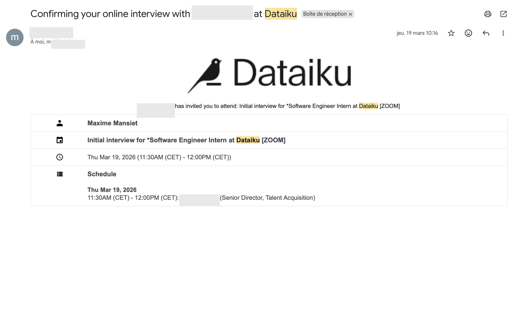The width and height of the screenshot is (517, 323).
Task: Click the clock icon next to the time
Action: tap(59, 157)
